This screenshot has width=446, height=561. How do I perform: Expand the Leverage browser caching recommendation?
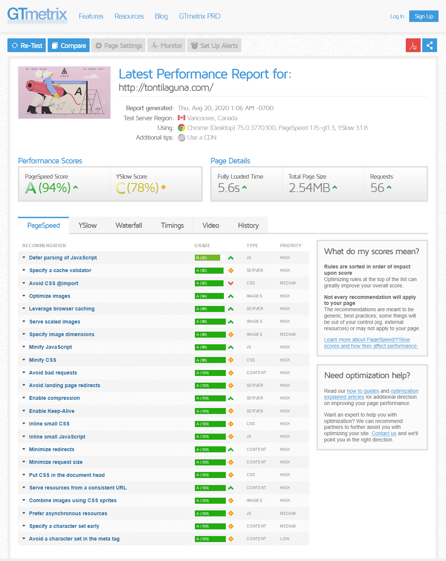tap(62, 309)
